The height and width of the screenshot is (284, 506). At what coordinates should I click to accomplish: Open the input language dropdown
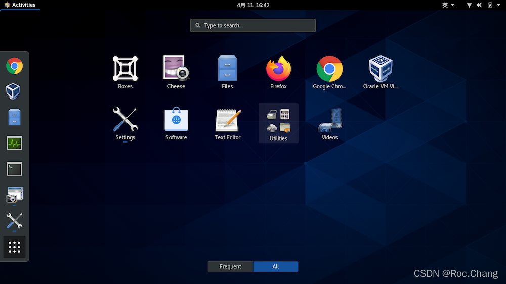tap(448, 5)
